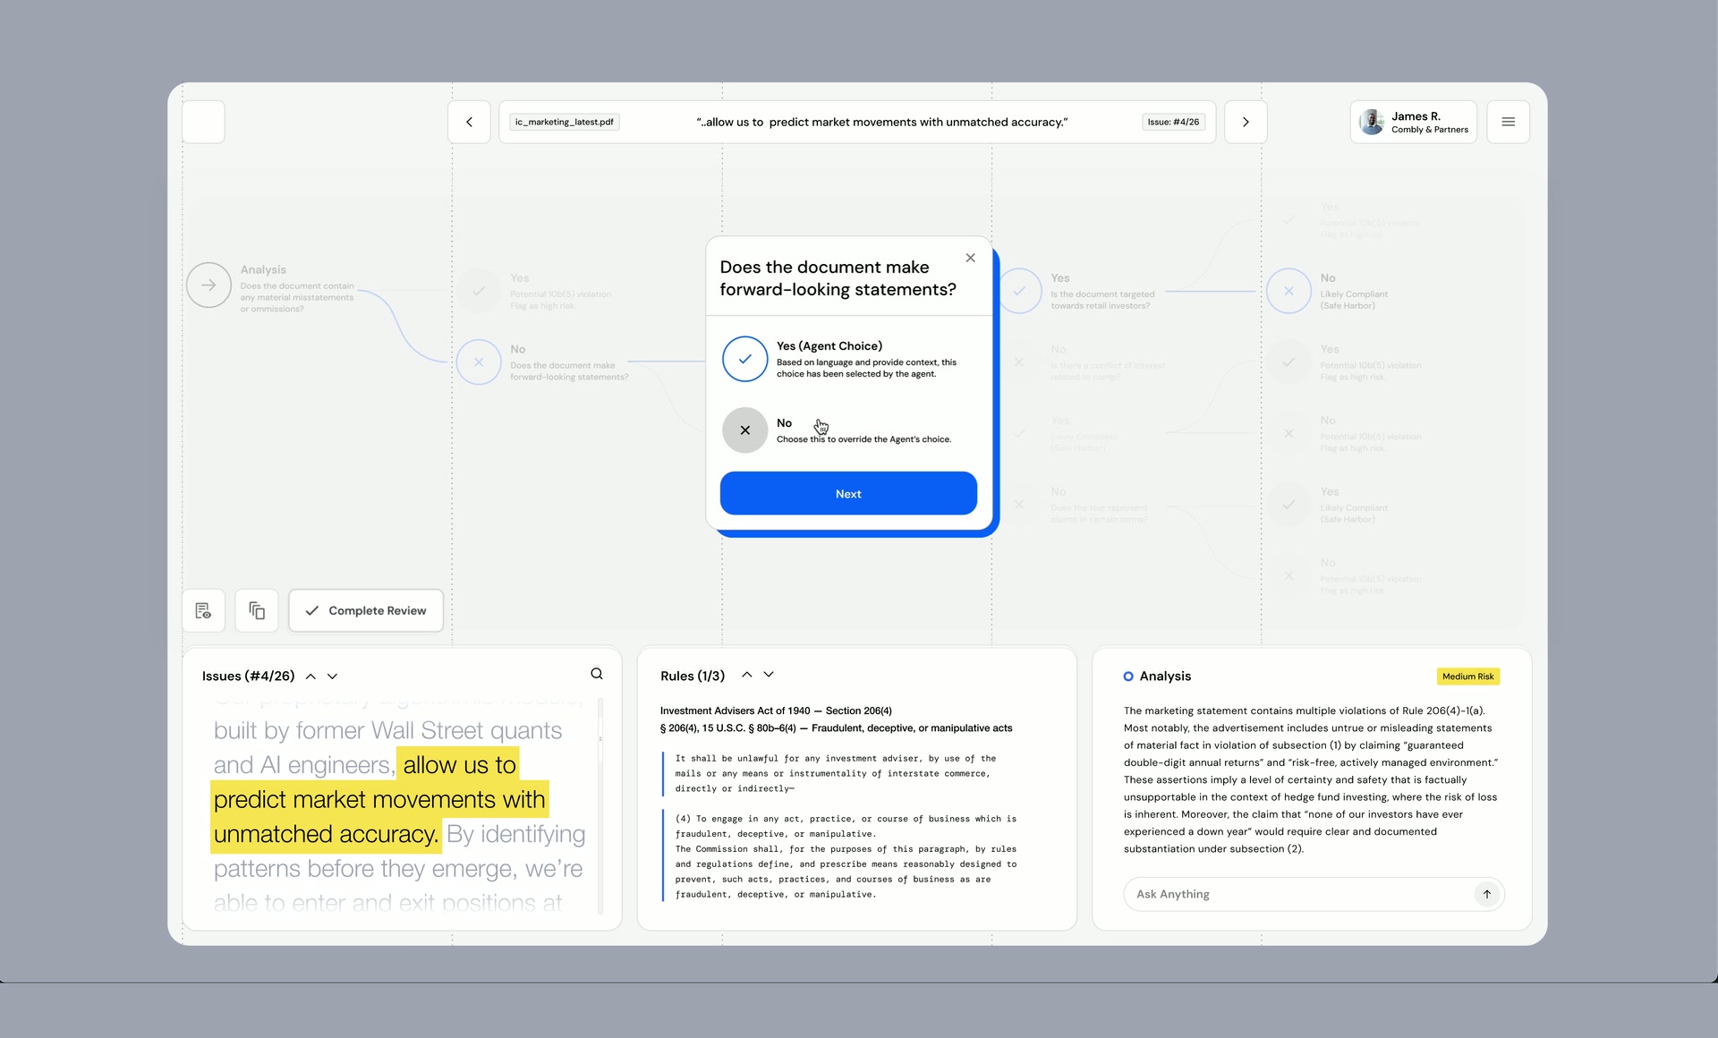
Task: Go to previous issue with left arrow
Action: pyautogui.click(x=469, y=122)
